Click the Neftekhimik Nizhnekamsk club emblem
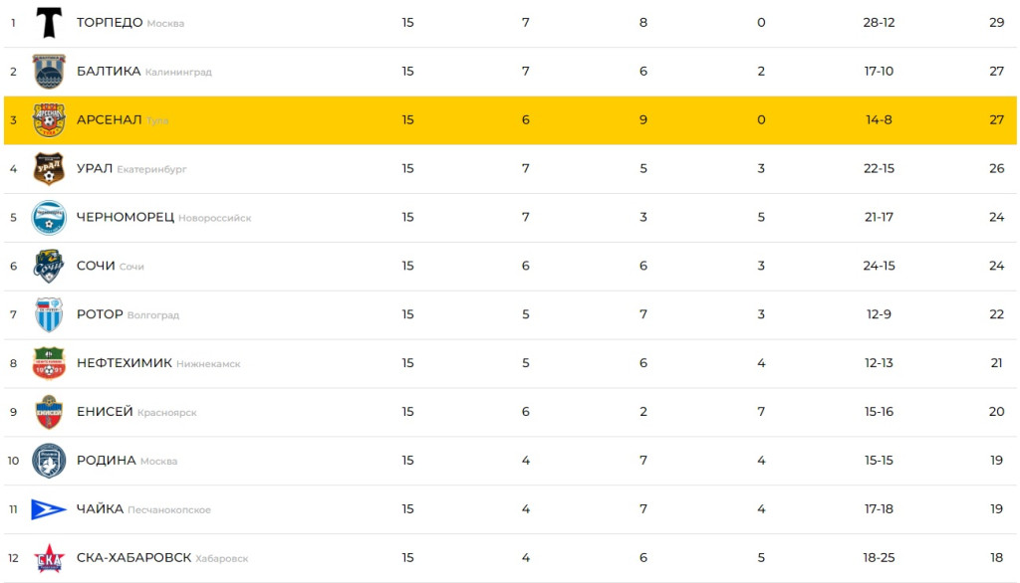Viewport: 1020px width, 583px height. 49,363
